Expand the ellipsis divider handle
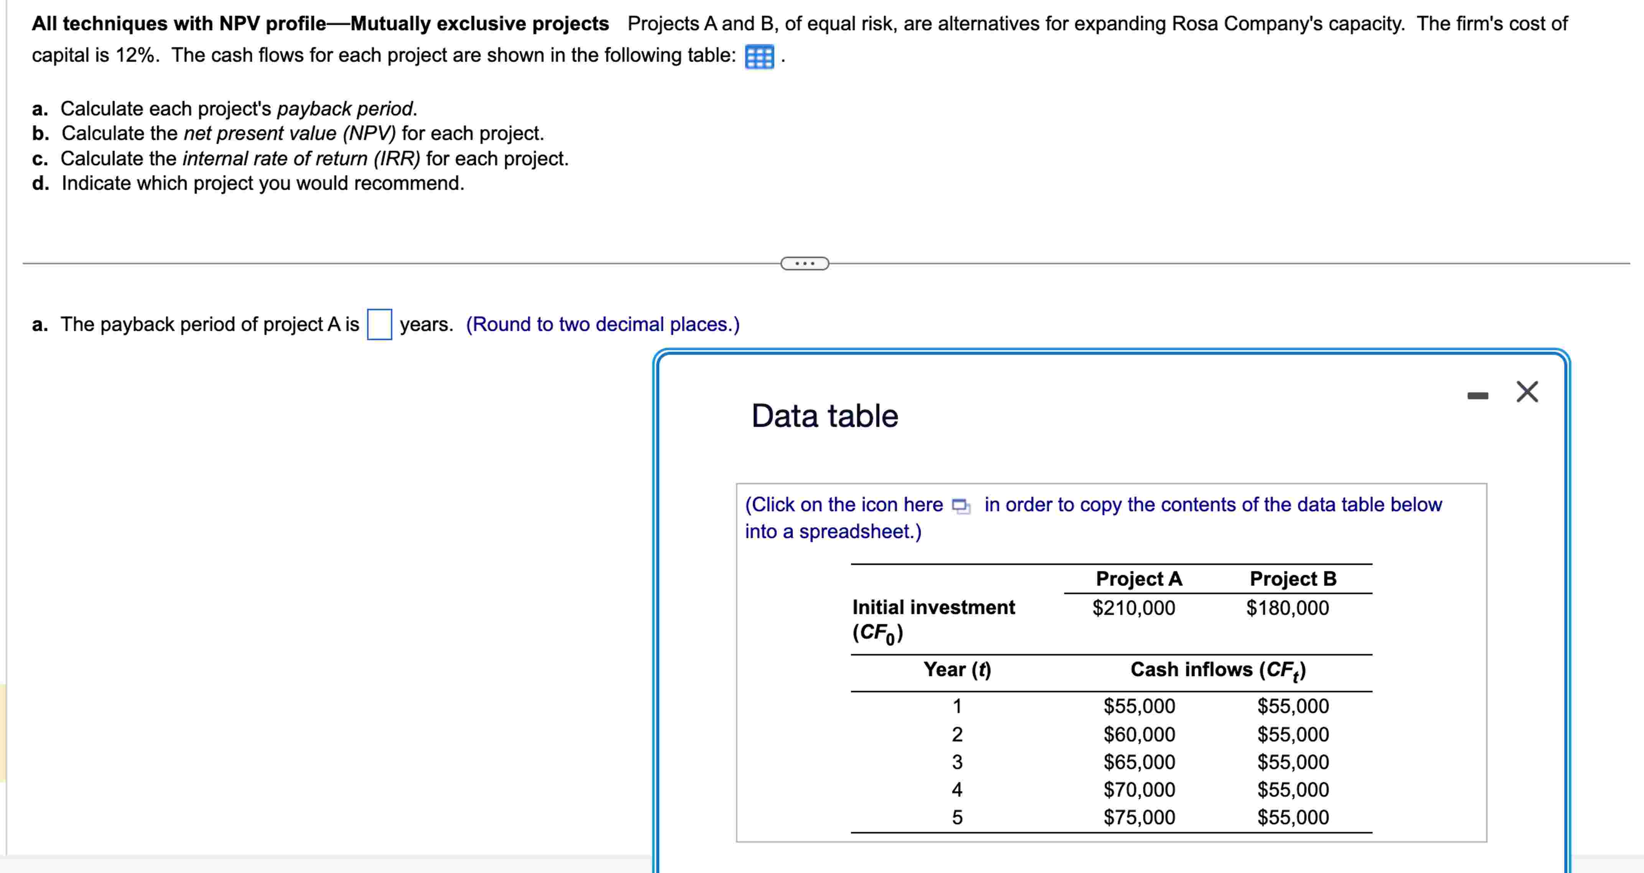Screen dimensions: 1644x873 click(804, 264)
